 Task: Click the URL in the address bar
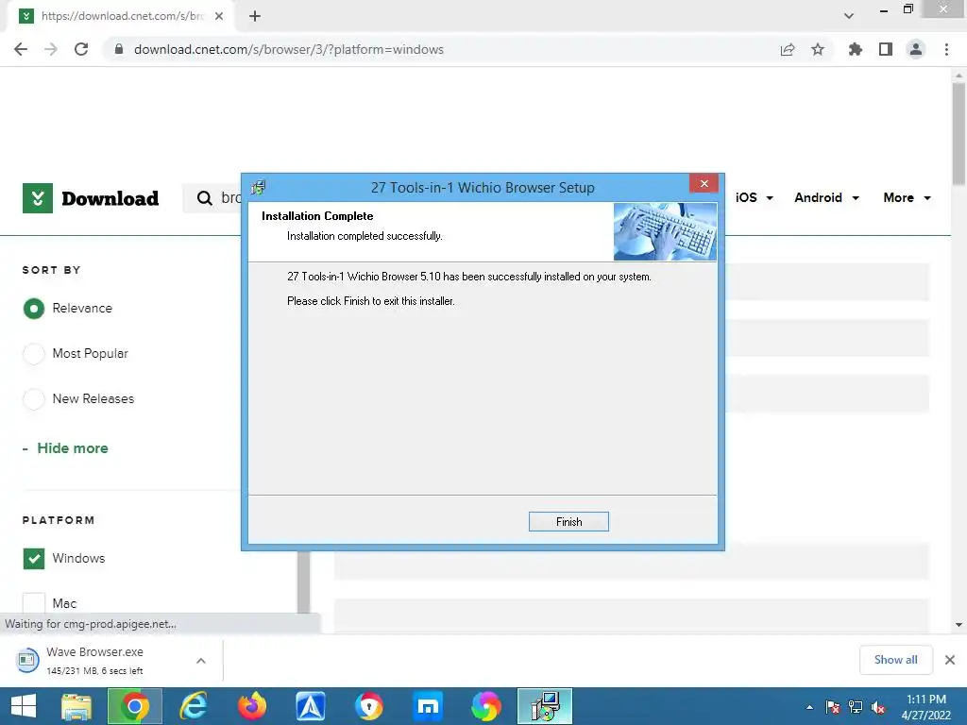point(289,49)
